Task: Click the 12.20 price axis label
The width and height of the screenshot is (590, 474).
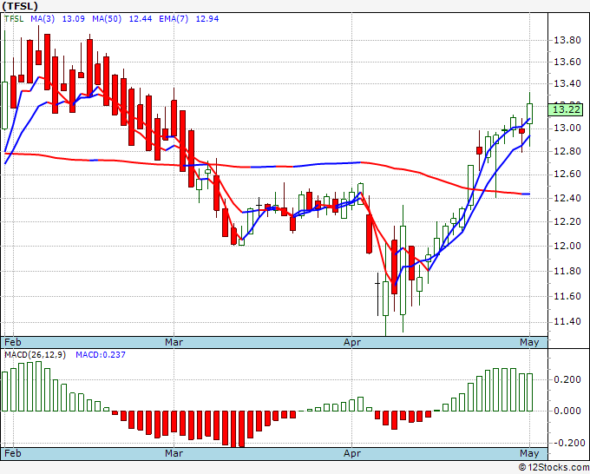Action: tap(567, 221)
